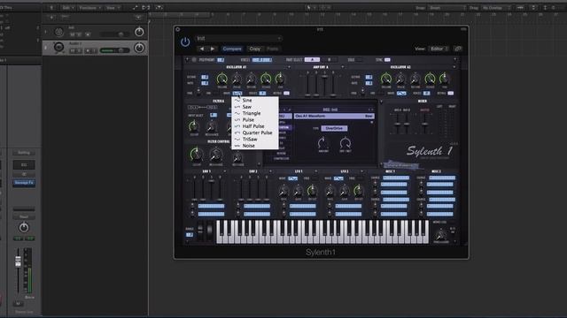Viewport: 567px width, 318px height.
Task: Click Filter Control Resonance knob
Action: click(216, 155)
